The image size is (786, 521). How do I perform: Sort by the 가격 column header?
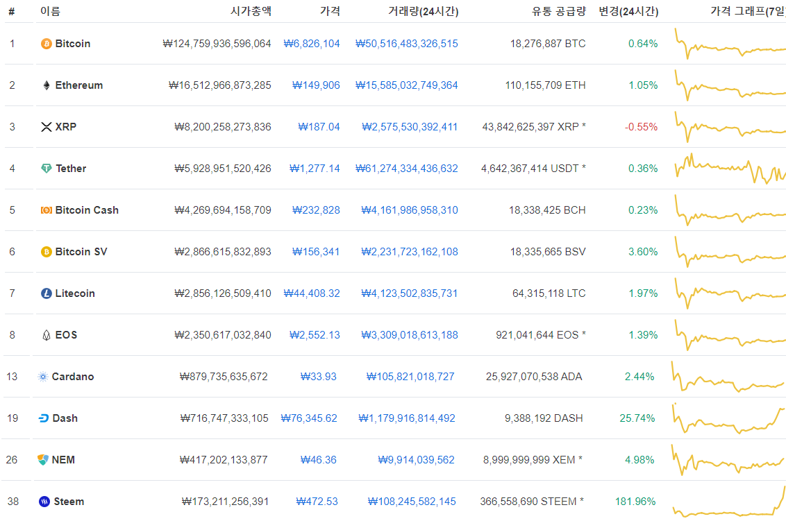[x=330, y=11]
